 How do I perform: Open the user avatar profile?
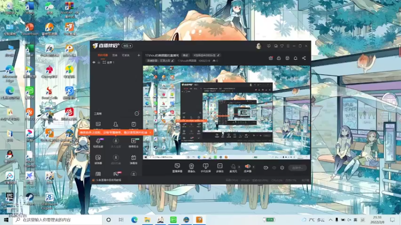pyautogui.click(x=259, y=46)
